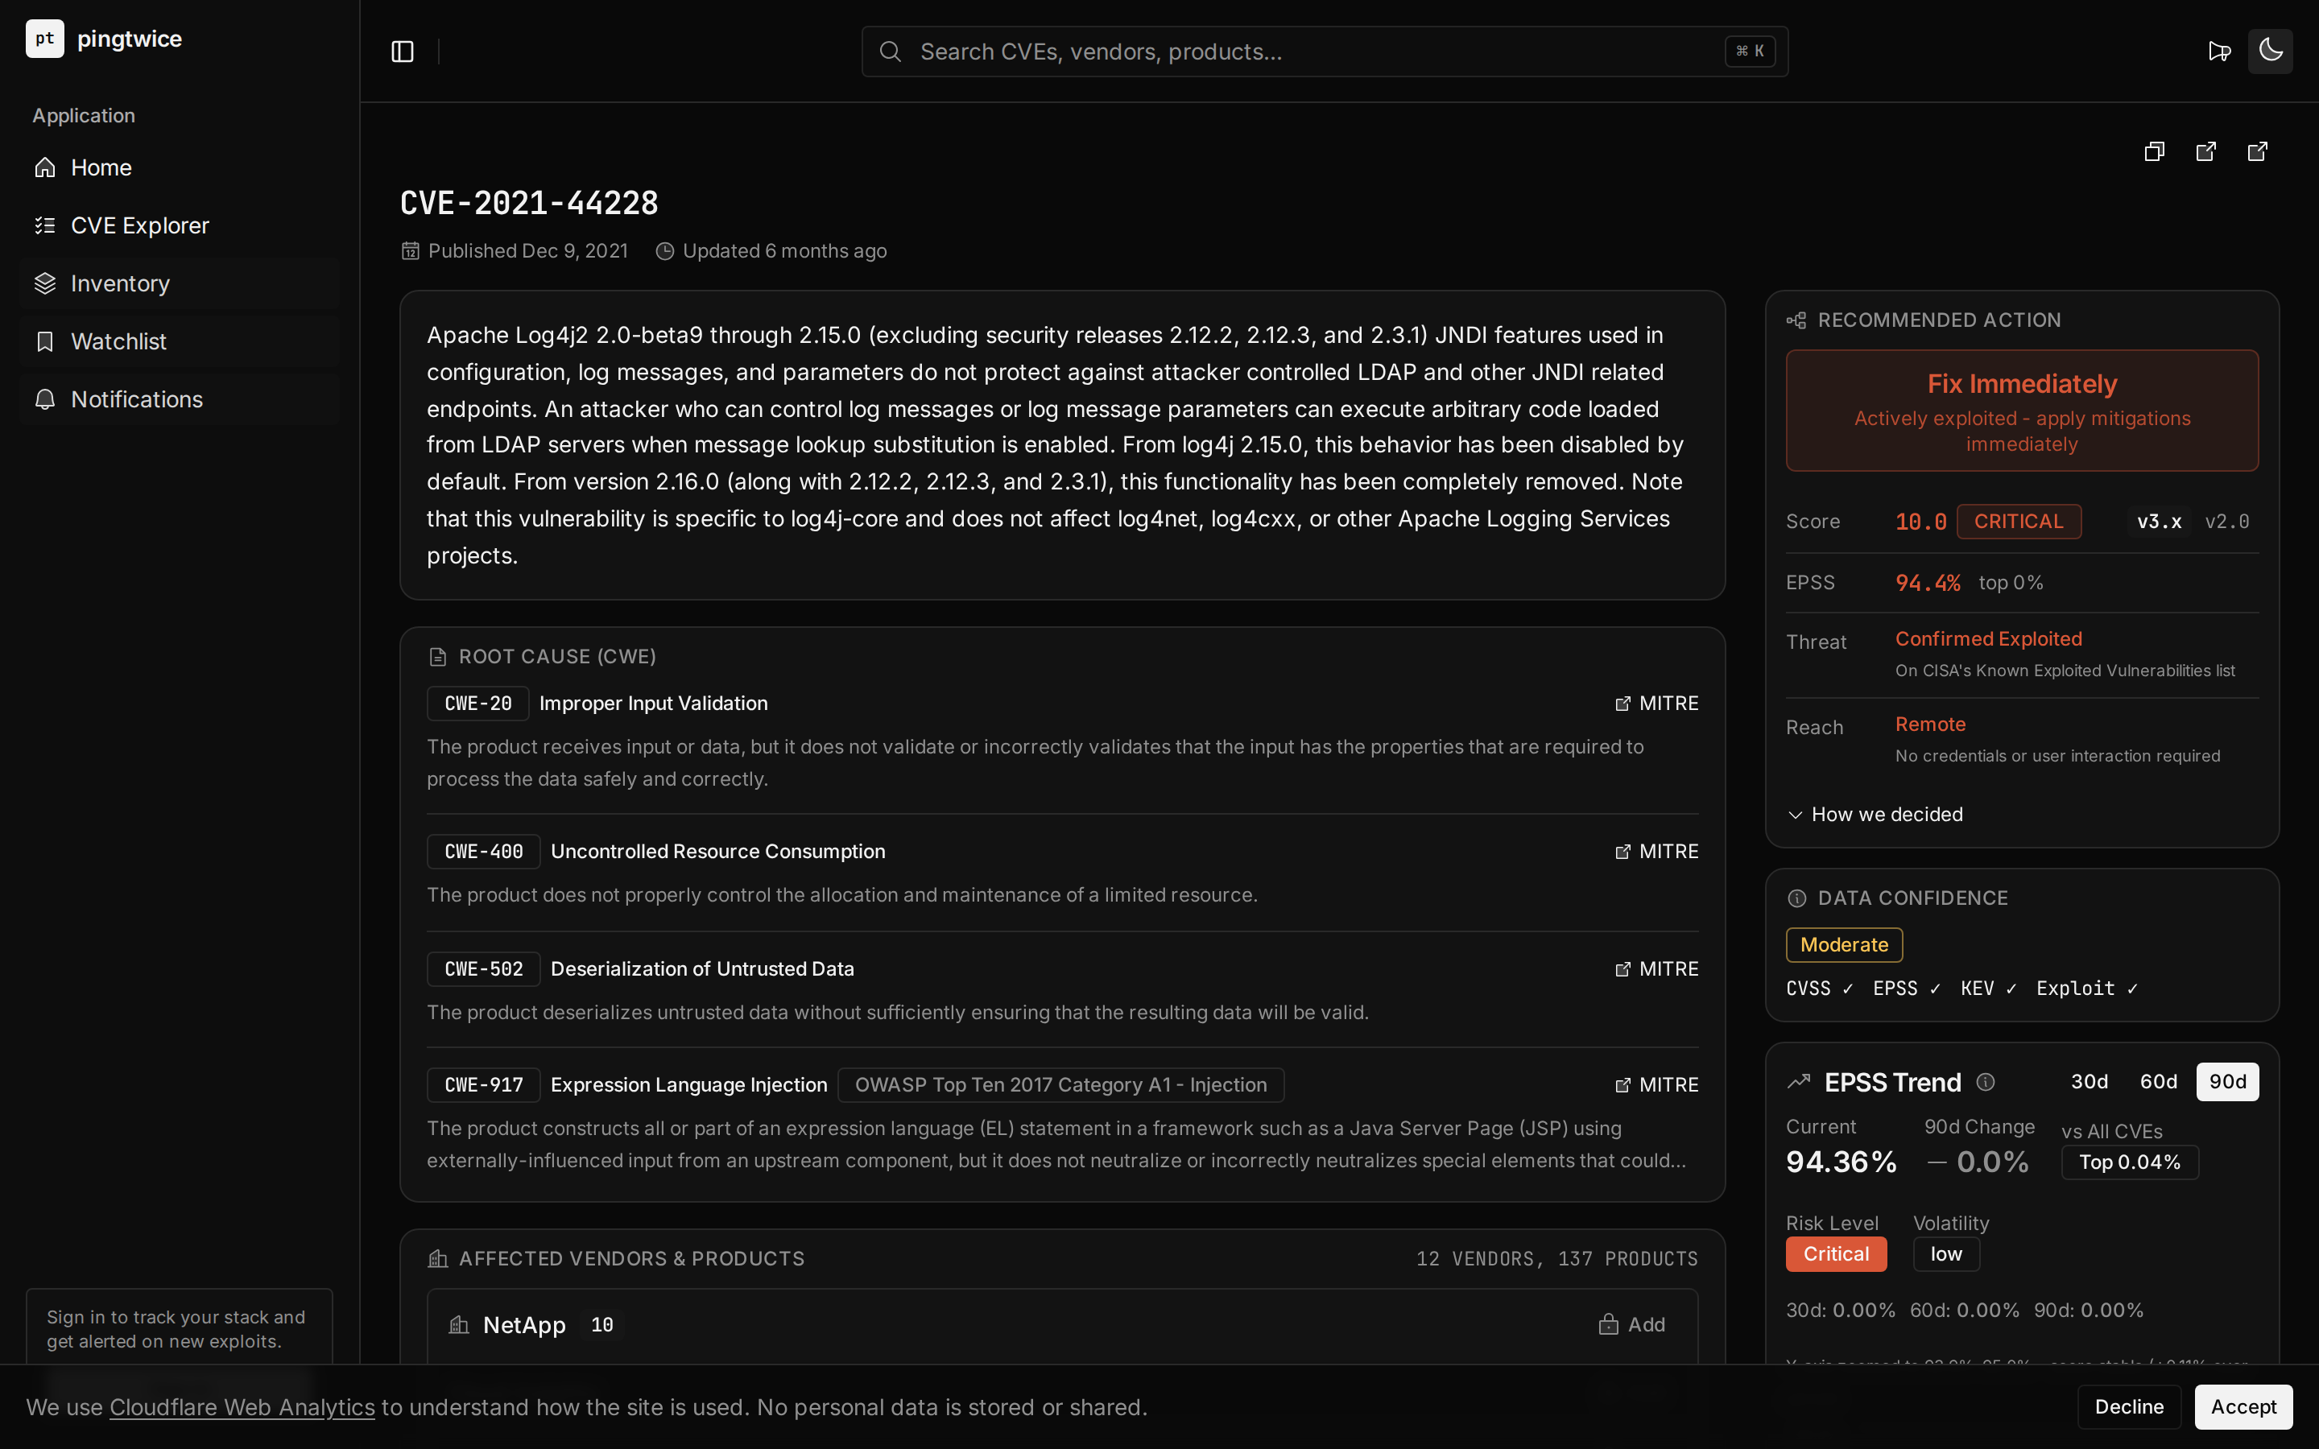Select v3.x score version
This screenshot has height=1449, width=2319.
tap(2159, 522)
